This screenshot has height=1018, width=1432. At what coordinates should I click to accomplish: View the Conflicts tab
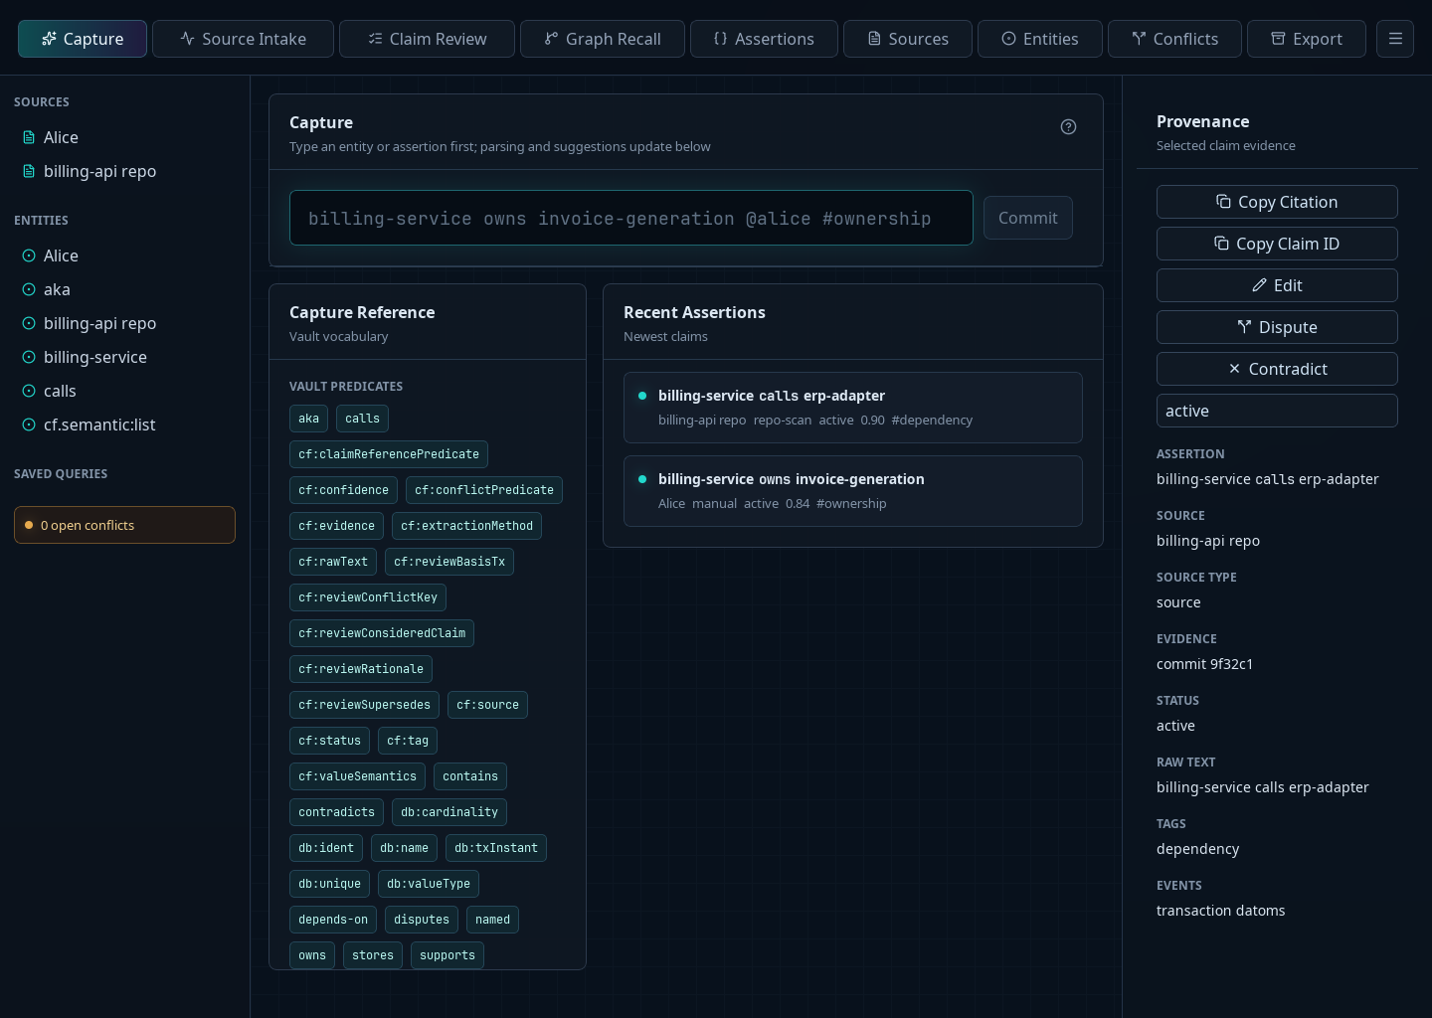click(x=1174, y=39)
